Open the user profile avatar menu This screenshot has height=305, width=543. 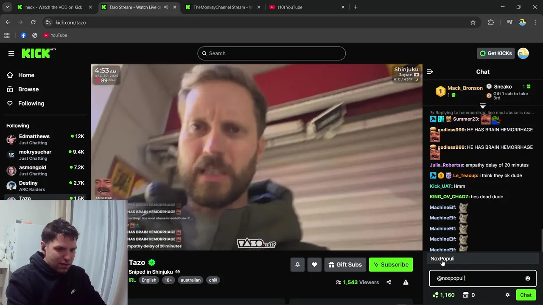[x=523, y=53]
